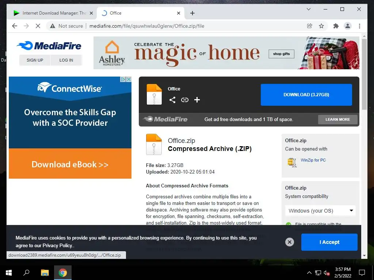Click the About Compressed Archive Formats heading

(x=187, y=186)
